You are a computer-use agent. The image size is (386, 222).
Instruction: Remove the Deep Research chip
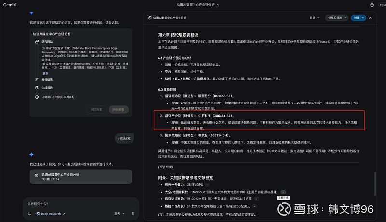(x=64, y=214)
